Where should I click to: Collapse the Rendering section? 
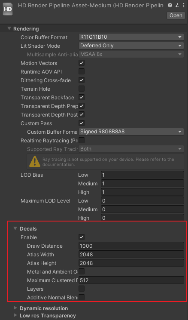(x=9, y=28)
